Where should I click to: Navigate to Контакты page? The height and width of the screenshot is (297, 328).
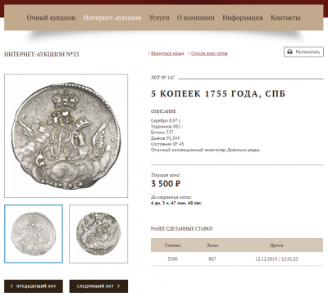(285, 18)
